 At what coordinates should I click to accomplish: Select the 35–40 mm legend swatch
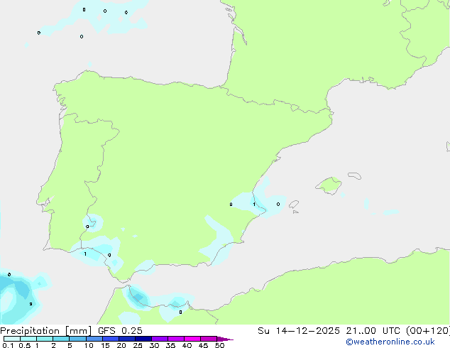coord(175,339)
